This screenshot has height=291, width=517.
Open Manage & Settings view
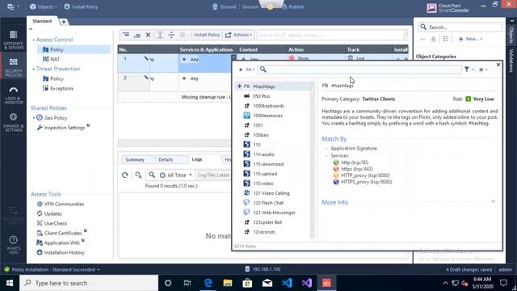tap(13, 122)
